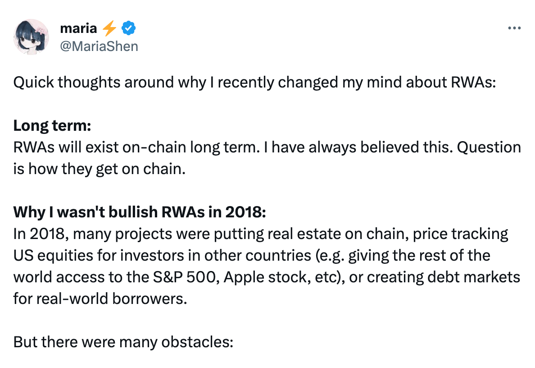Click the display name "maria"

pyautogui.click(x=78, y=28)
